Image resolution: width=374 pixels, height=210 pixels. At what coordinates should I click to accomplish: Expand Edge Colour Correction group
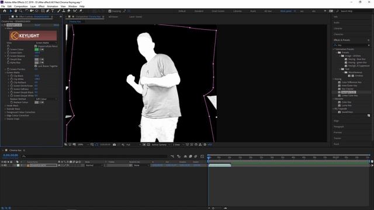click(x=5, y=116)
